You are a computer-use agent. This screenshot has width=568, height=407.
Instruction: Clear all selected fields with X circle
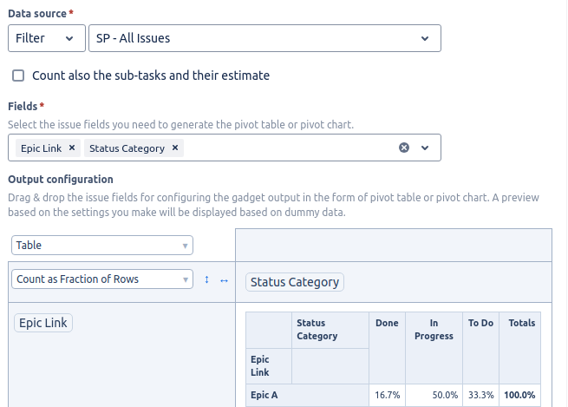[x=404, y=148]
